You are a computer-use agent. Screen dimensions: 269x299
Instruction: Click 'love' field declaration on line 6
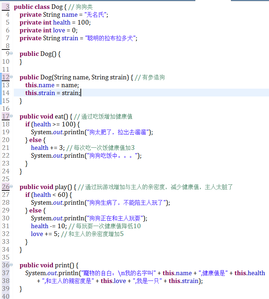pyautogui.click(x=59, y=31)
